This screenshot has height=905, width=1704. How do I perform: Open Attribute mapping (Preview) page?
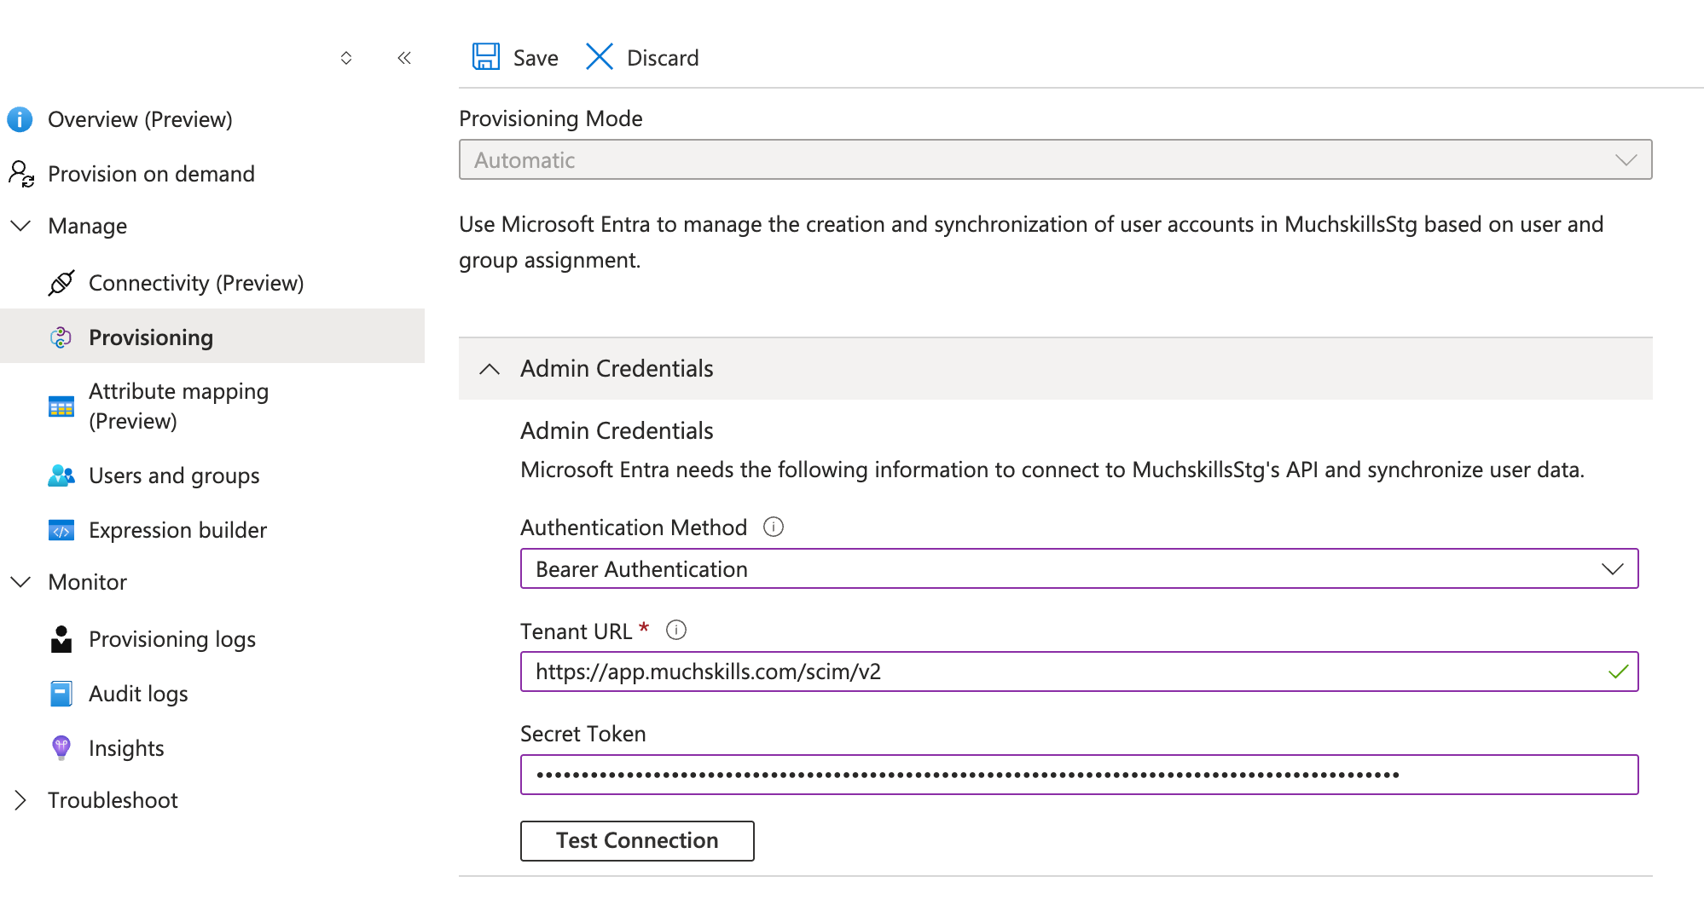pos(178,406)
